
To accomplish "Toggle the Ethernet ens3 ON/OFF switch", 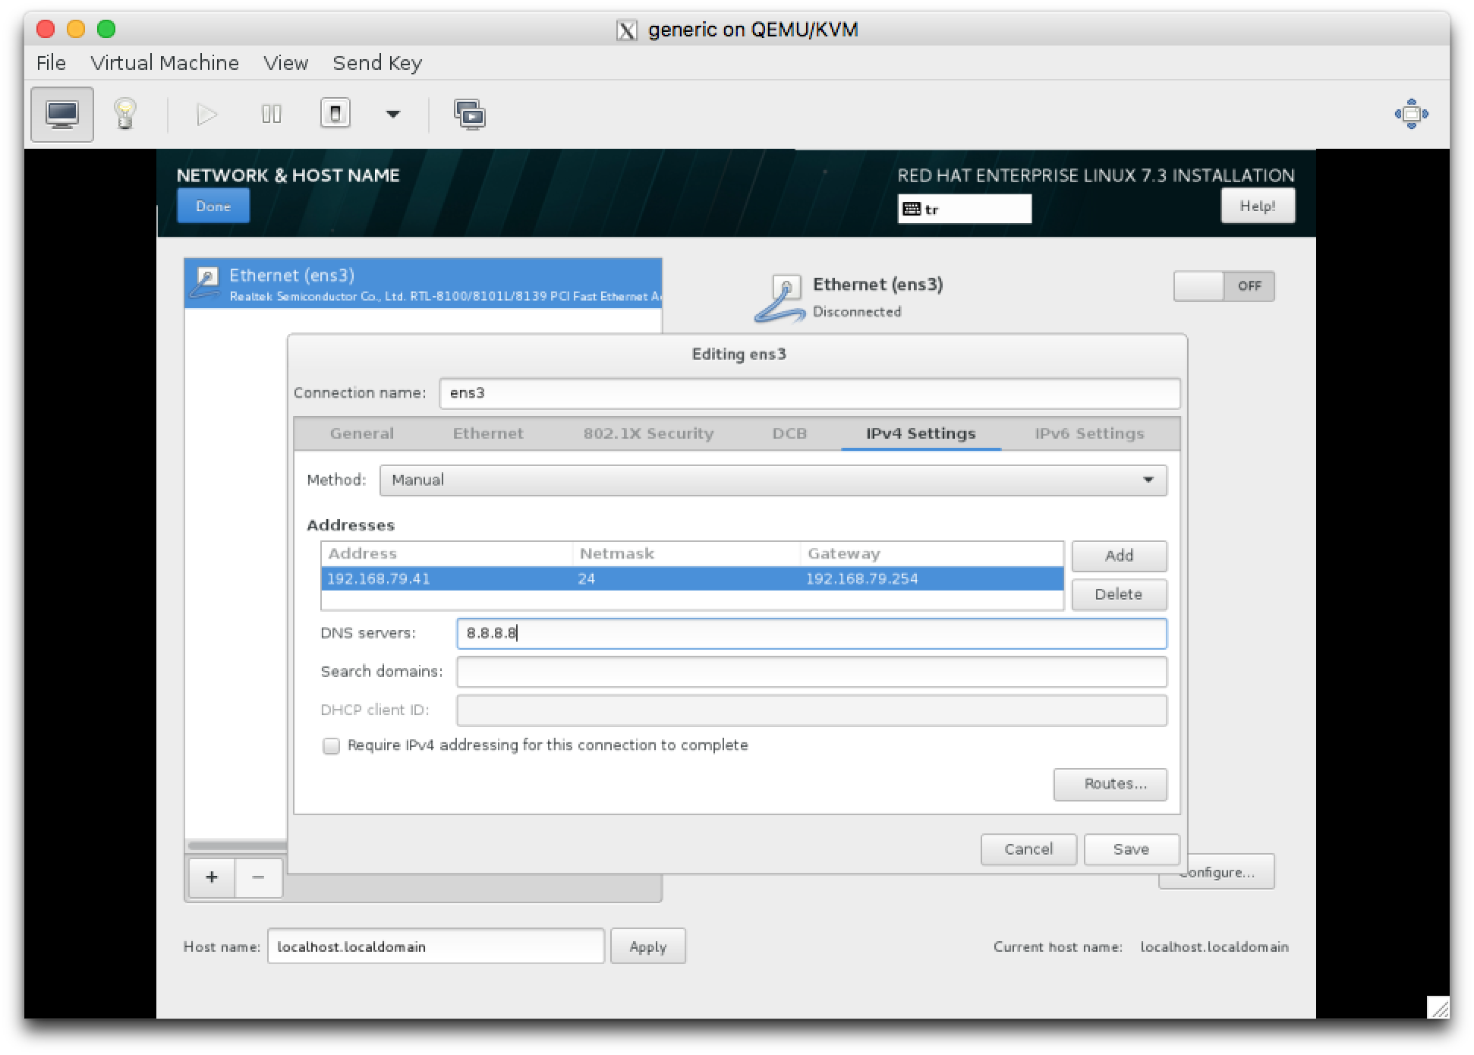I will pos(1224,286).
